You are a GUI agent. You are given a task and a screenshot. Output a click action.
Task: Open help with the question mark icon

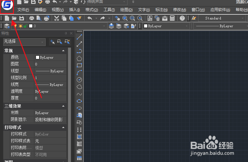coord(182,18)
